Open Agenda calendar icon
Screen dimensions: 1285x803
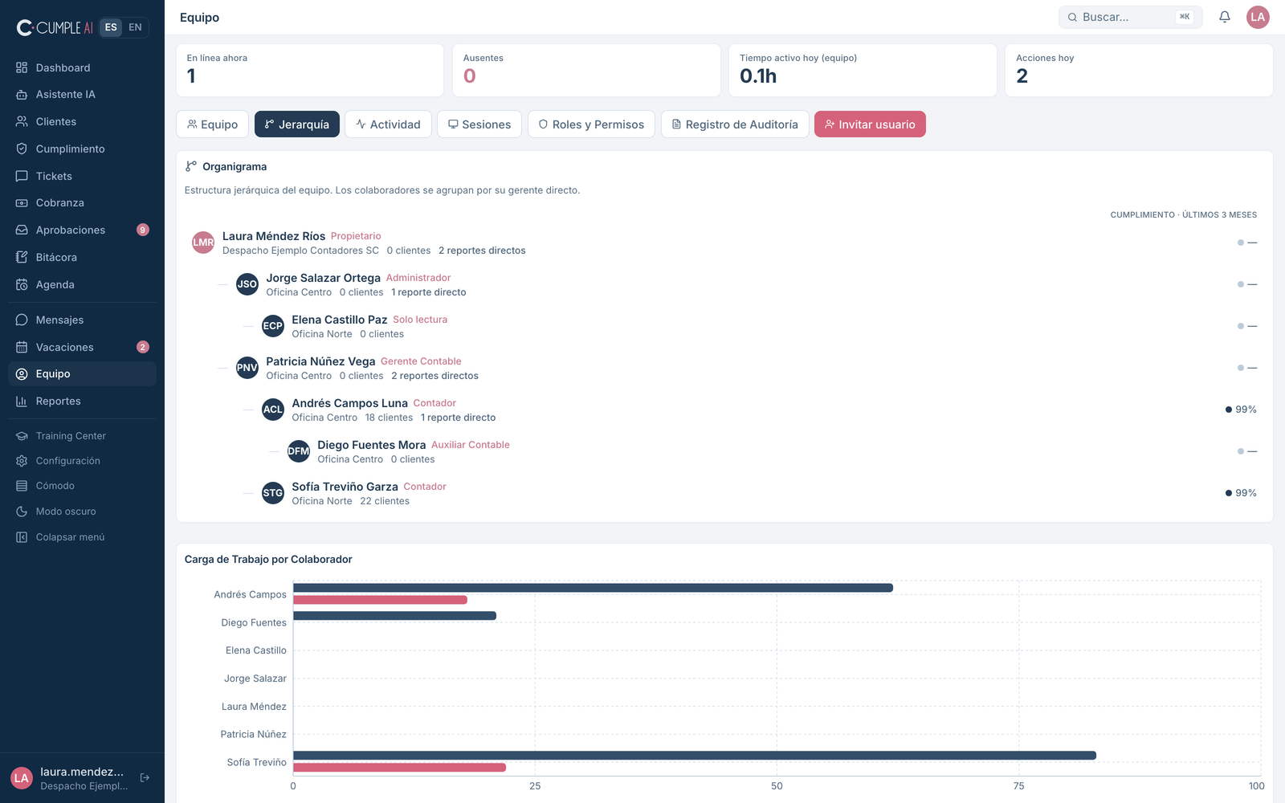22,284
